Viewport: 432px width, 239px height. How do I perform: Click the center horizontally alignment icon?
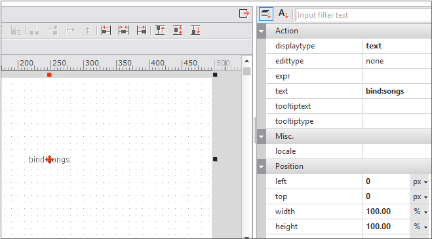123,30
